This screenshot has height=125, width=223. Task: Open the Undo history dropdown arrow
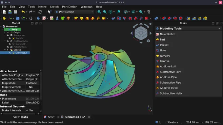coord(27,12)
